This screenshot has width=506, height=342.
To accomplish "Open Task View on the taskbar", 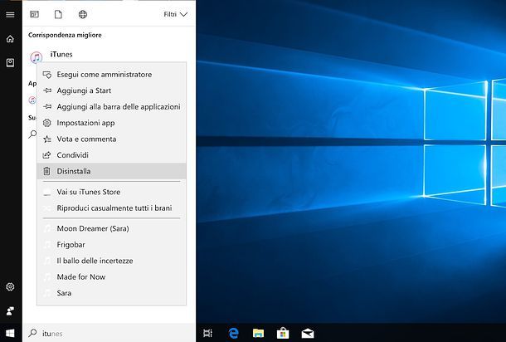I will [x=208, y=333].
